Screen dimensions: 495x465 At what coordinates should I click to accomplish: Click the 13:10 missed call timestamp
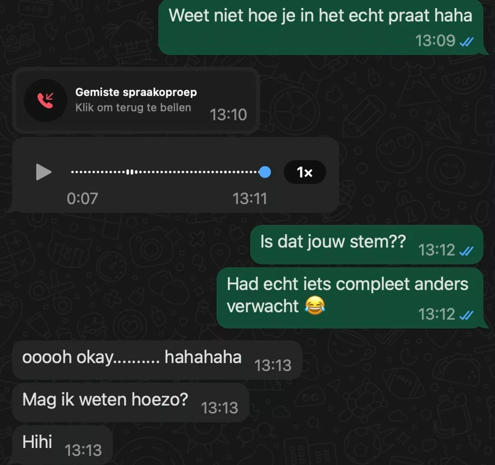pyautogui.click(x=228, y=115)
